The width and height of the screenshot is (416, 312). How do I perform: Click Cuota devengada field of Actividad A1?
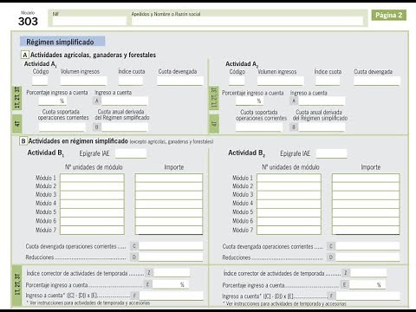(180, 81)
